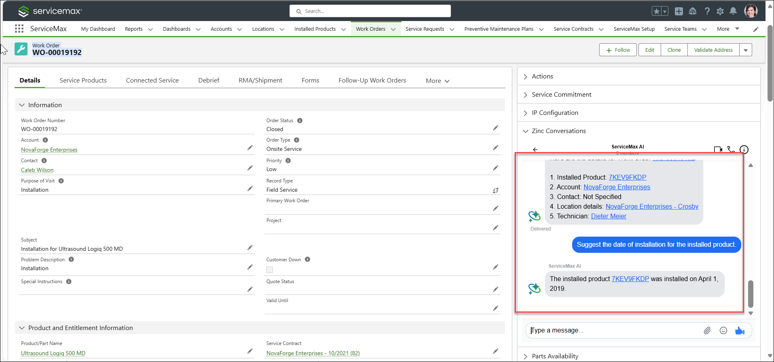Start a phone call in Zinc
The width and height of the screenshot is (774, 362).
point(731,150)
